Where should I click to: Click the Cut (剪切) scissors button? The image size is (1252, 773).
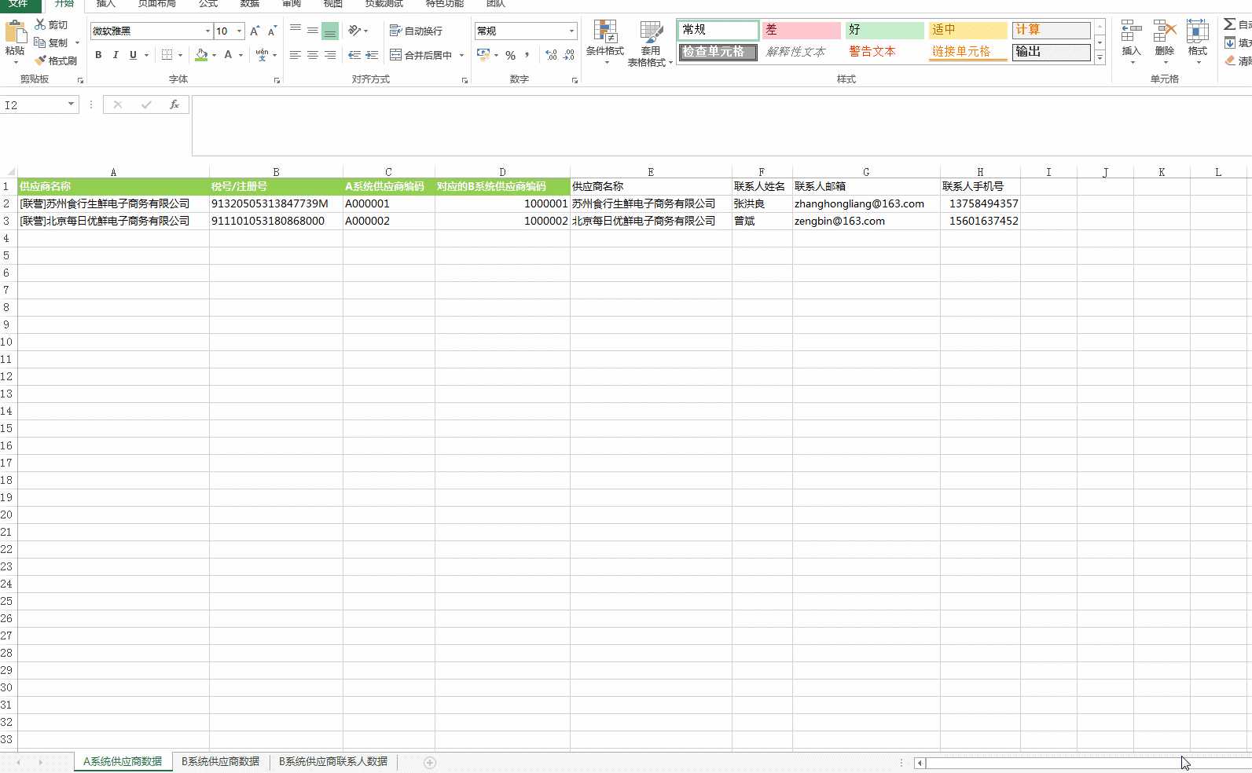pyautogui.click(x=52, y=25)
